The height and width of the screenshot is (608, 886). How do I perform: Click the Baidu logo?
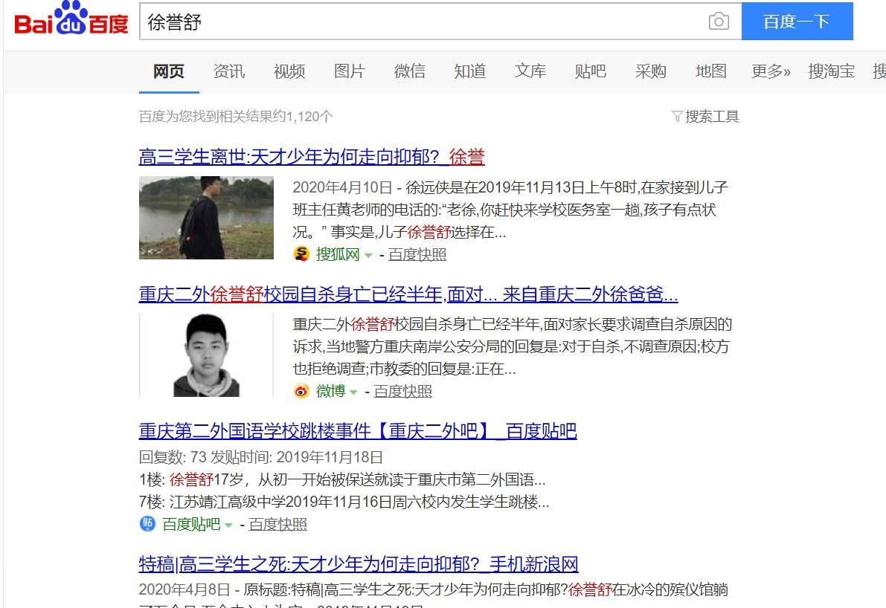point(71,19)
